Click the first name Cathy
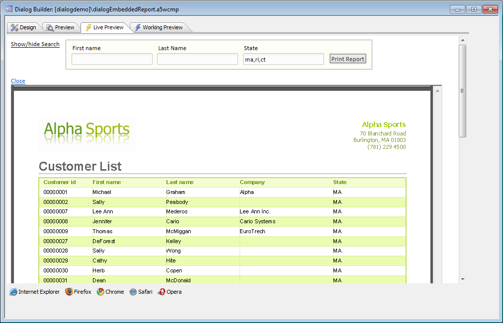This screenshot has height=323, width=503. click(x=100, y=260)
